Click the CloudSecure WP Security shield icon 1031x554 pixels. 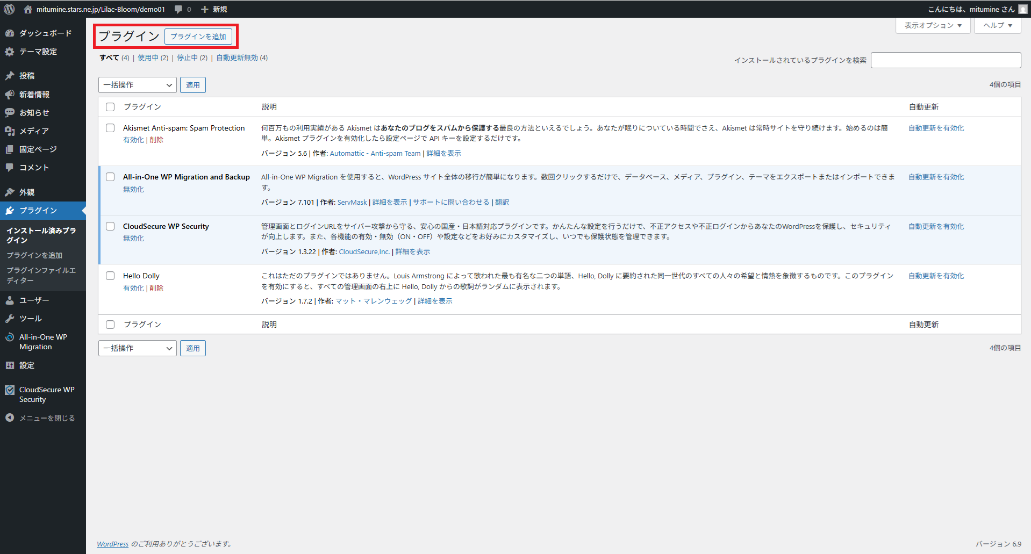coord(10,390)
